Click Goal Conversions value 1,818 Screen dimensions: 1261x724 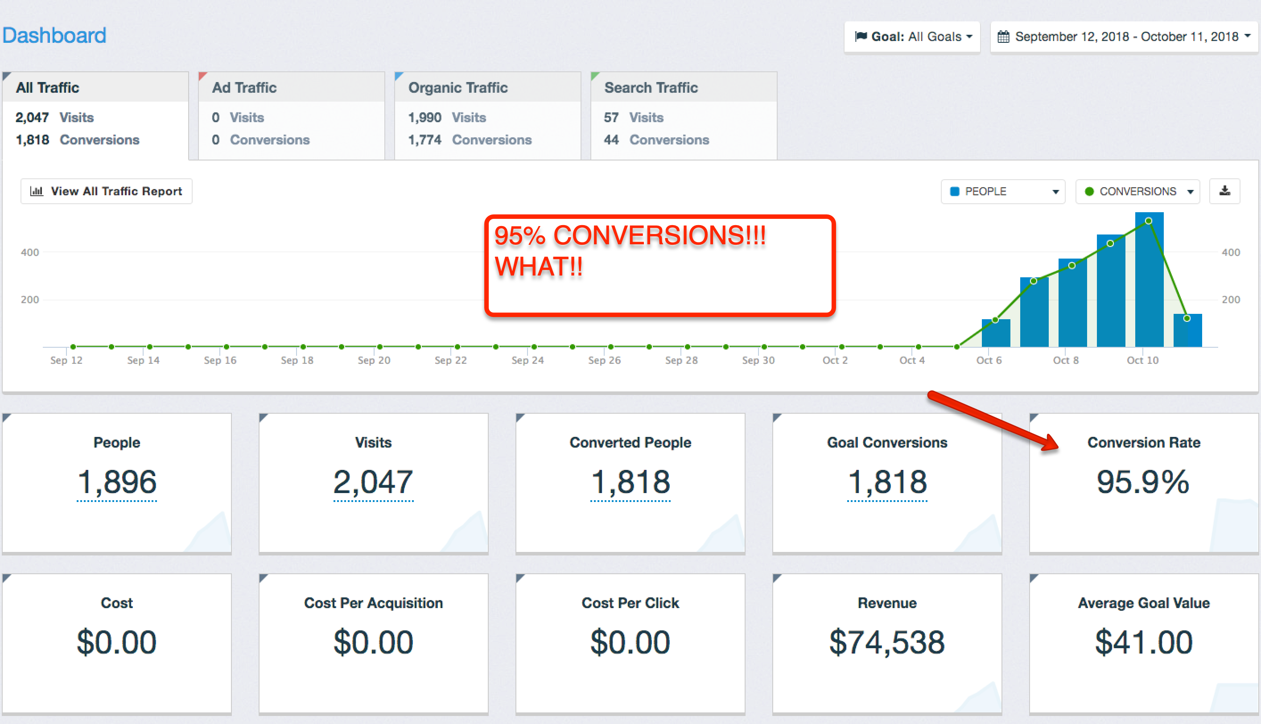point(887,482)
